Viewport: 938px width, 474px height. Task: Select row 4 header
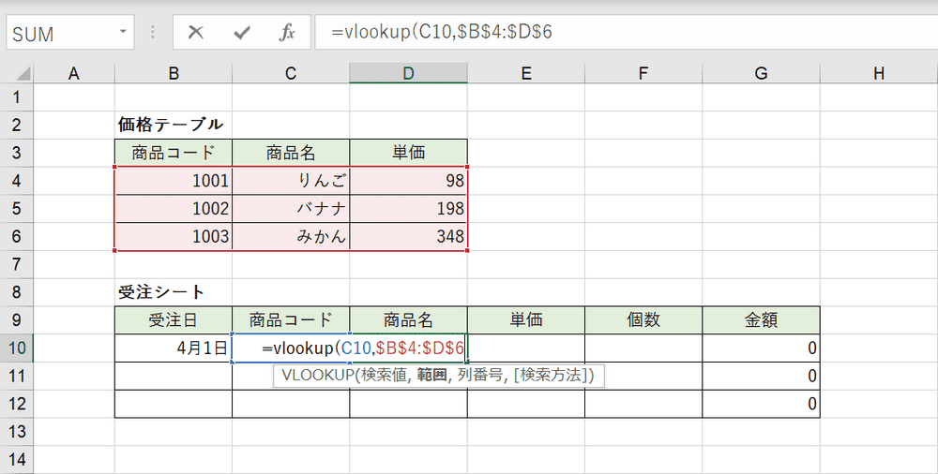[17, 181]
